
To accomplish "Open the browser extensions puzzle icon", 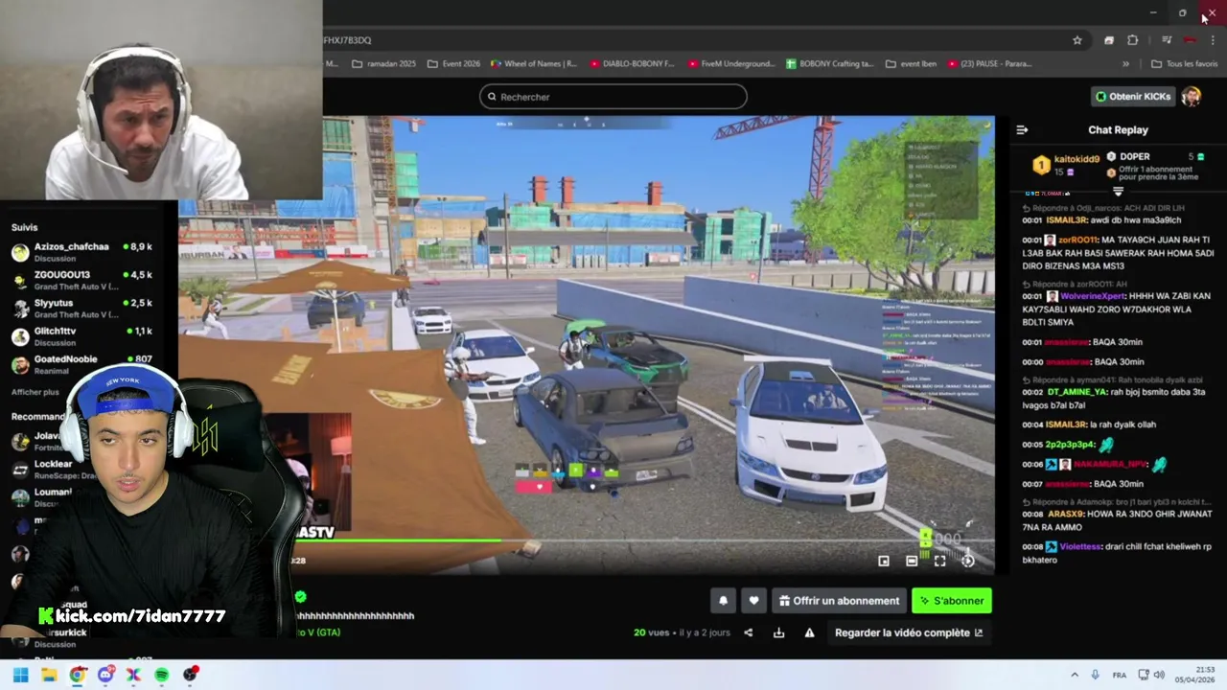I will (x=1132, y=40).
